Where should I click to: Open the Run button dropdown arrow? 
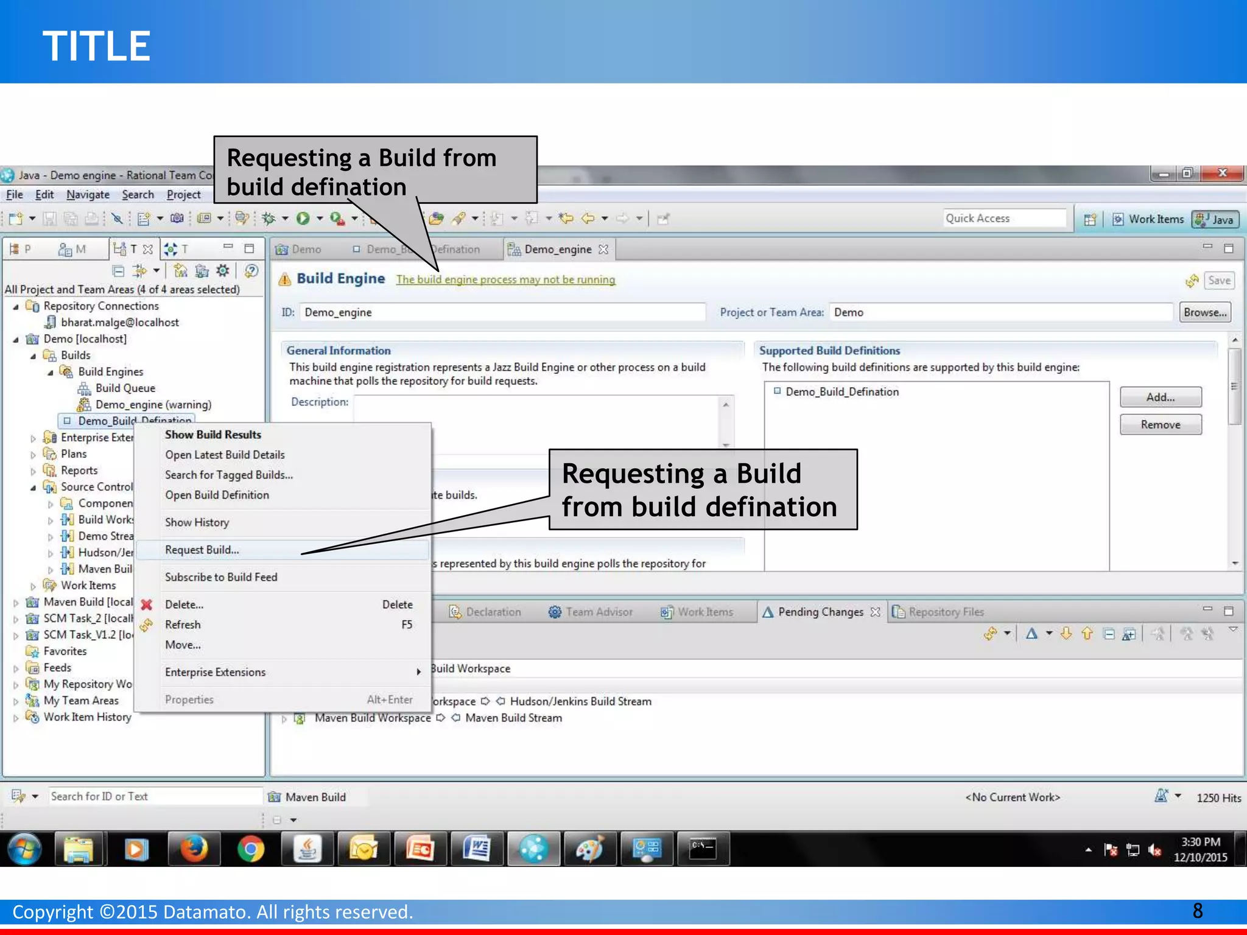(320, 219)
